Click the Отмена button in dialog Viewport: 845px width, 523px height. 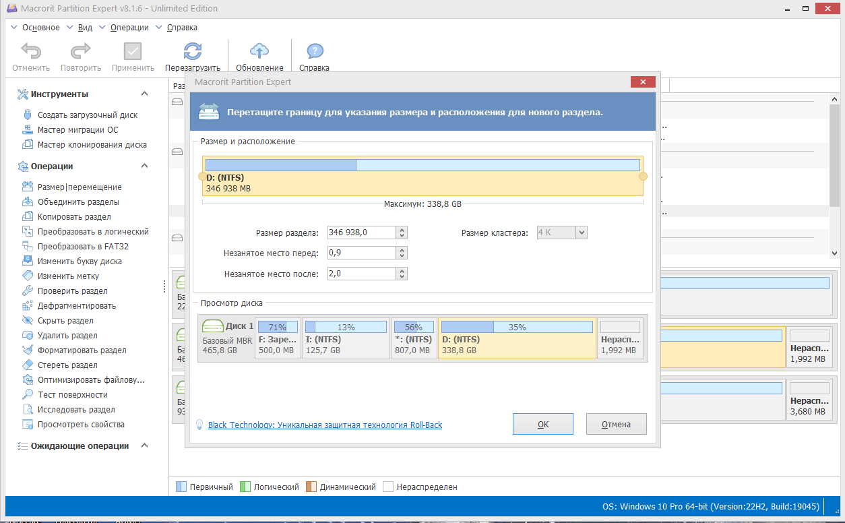[617, 425]
